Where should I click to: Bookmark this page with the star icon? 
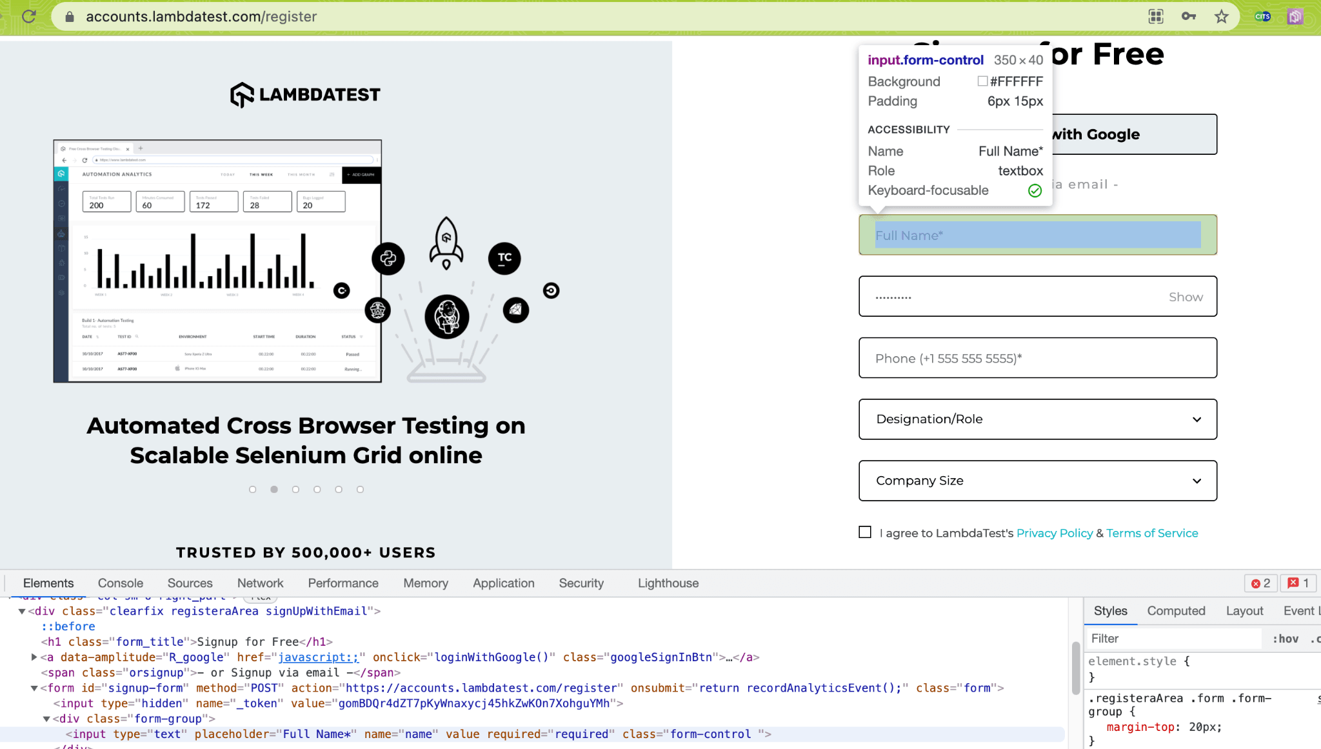click(x=1222, y=17)
